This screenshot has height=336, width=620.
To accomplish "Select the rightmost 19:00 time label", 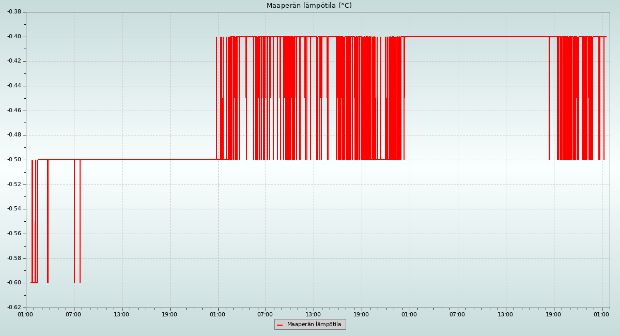I will [x=553, y=314].
